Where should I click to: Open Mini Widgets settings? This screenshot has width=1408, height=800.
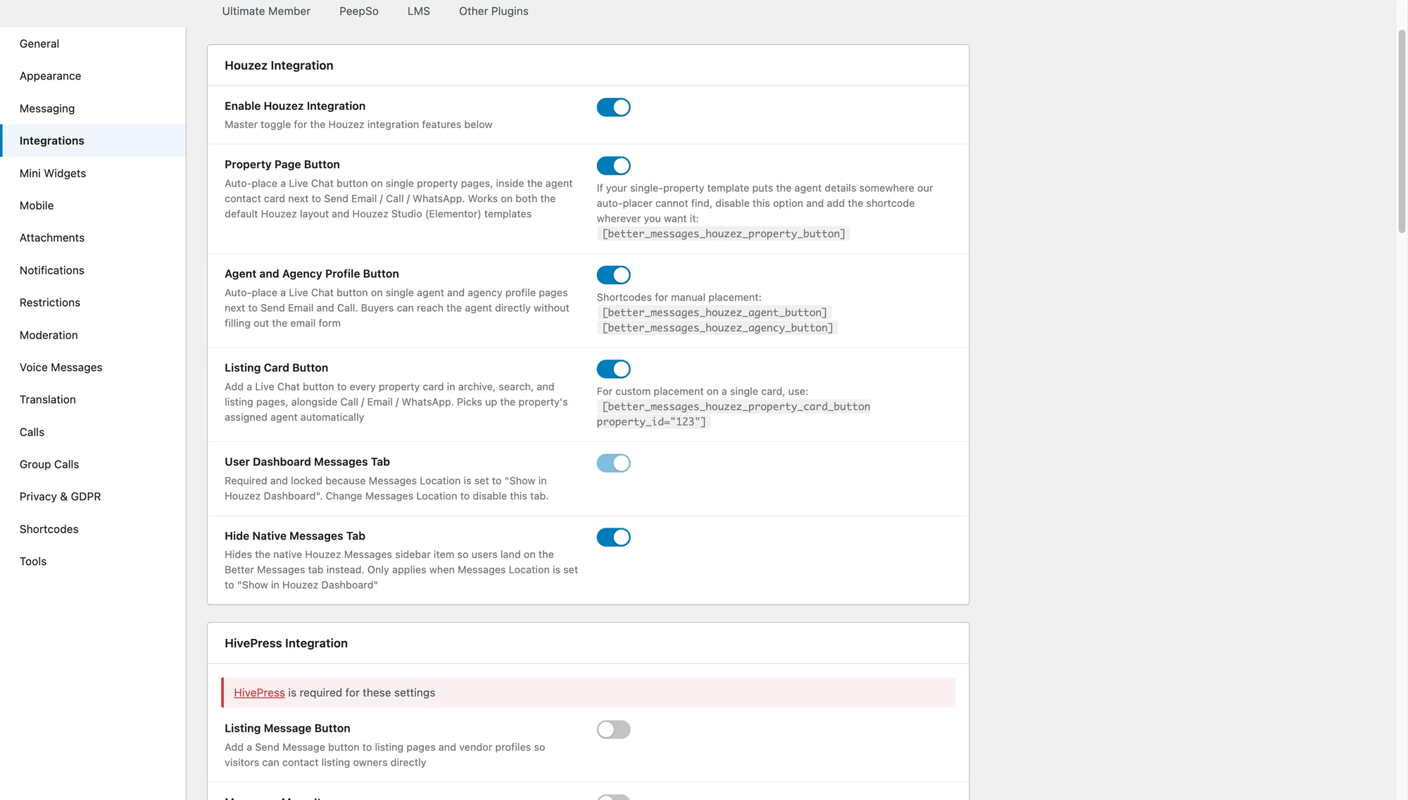pos(93,173)
